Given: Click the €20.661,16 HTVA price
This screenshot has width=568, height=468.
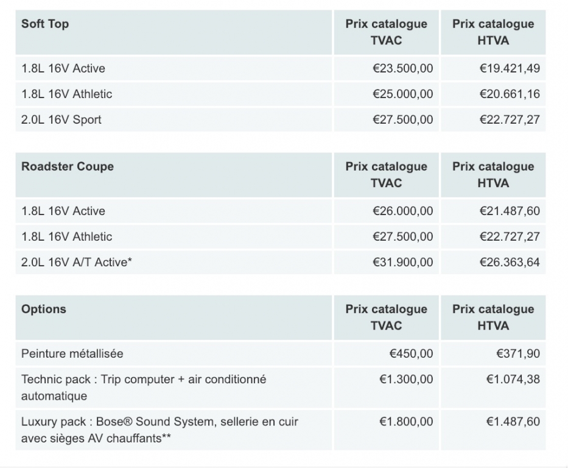Looking at the screenshot, I should [x=510, y=94].
